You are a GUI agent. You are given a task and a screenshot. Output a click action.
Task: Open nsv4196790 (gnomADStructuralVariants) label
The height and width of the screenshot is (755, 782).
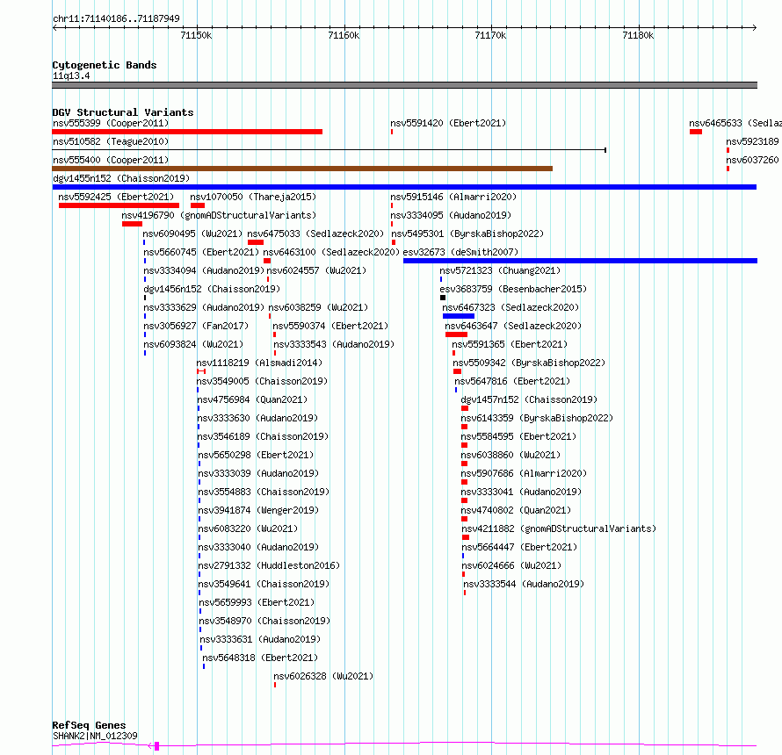pyautogui.click(x=219, y=215)
